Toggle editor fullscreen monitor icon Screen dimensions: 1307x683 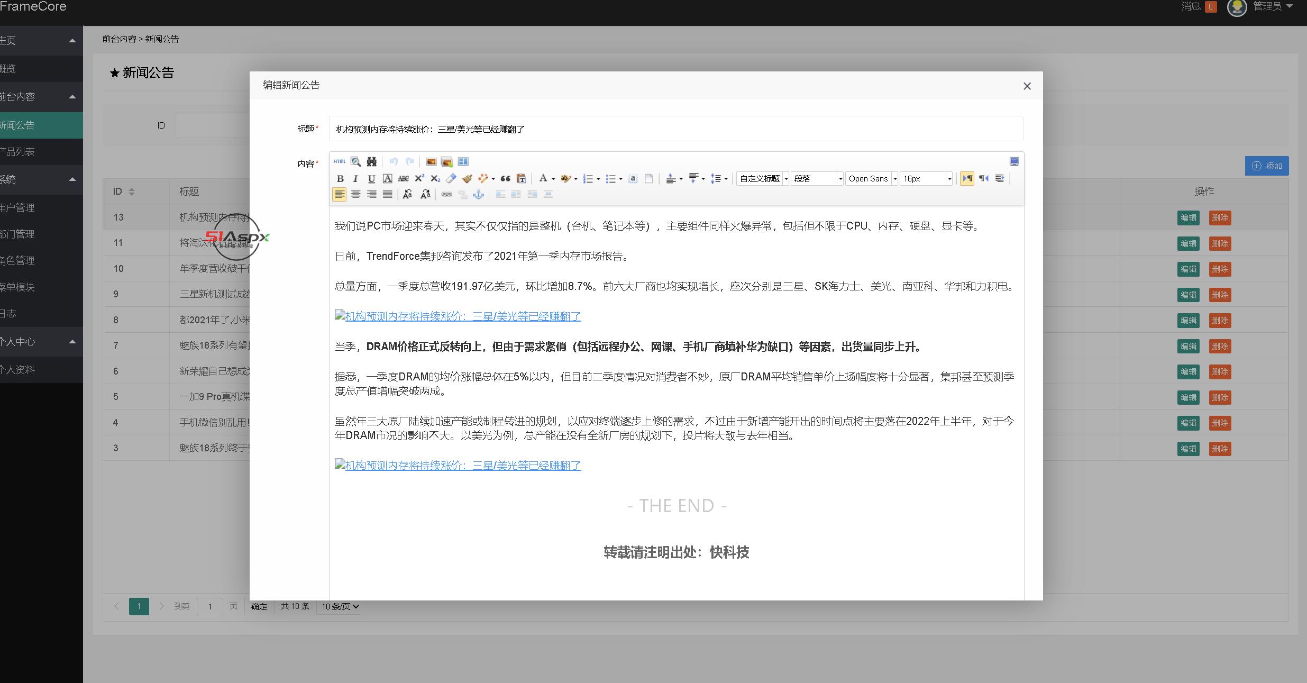(1014, 162)
